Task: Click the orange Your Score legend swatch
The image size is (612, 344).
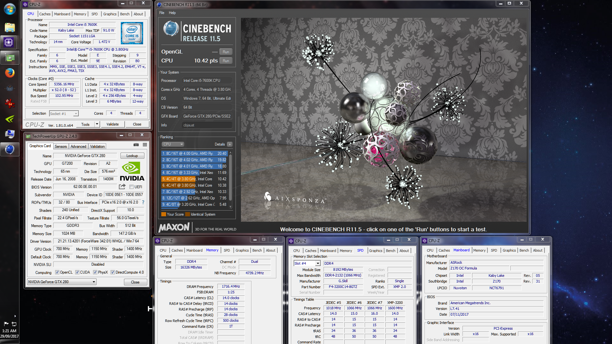Action: (x=164, y=214)
